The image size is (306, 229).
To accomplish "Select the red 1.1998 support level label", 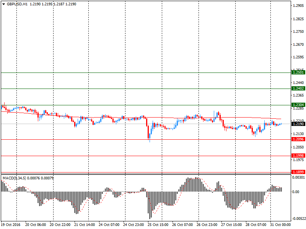I will tap(298, 155).
